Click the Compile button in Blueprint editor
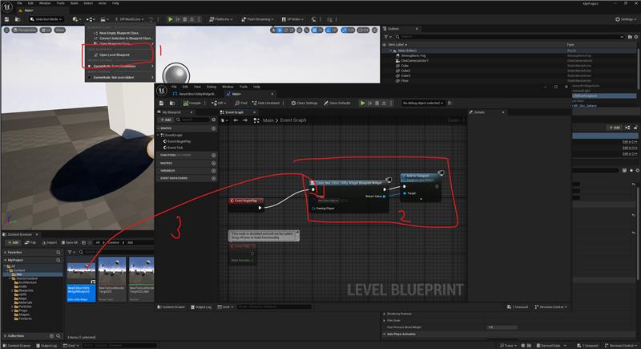Viewport: 641px width, 349px height. pos(192,103)
